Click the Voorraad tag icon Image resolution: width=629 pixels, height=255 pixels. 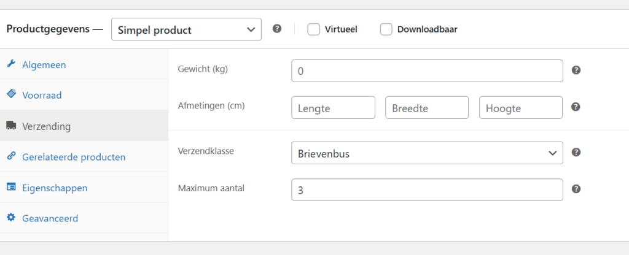click(11, 94)
